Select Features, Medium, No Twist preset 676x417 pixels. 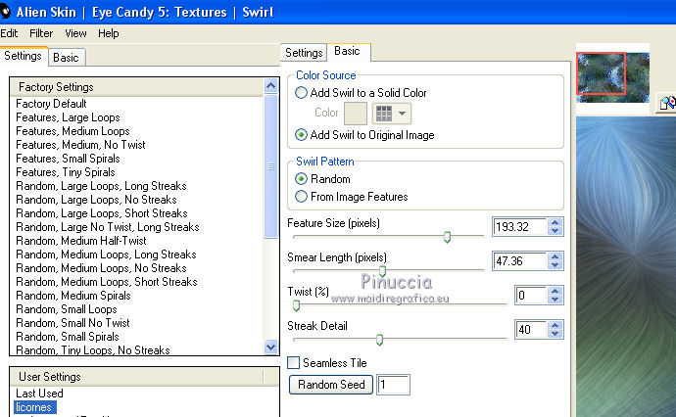click(80, 145)
